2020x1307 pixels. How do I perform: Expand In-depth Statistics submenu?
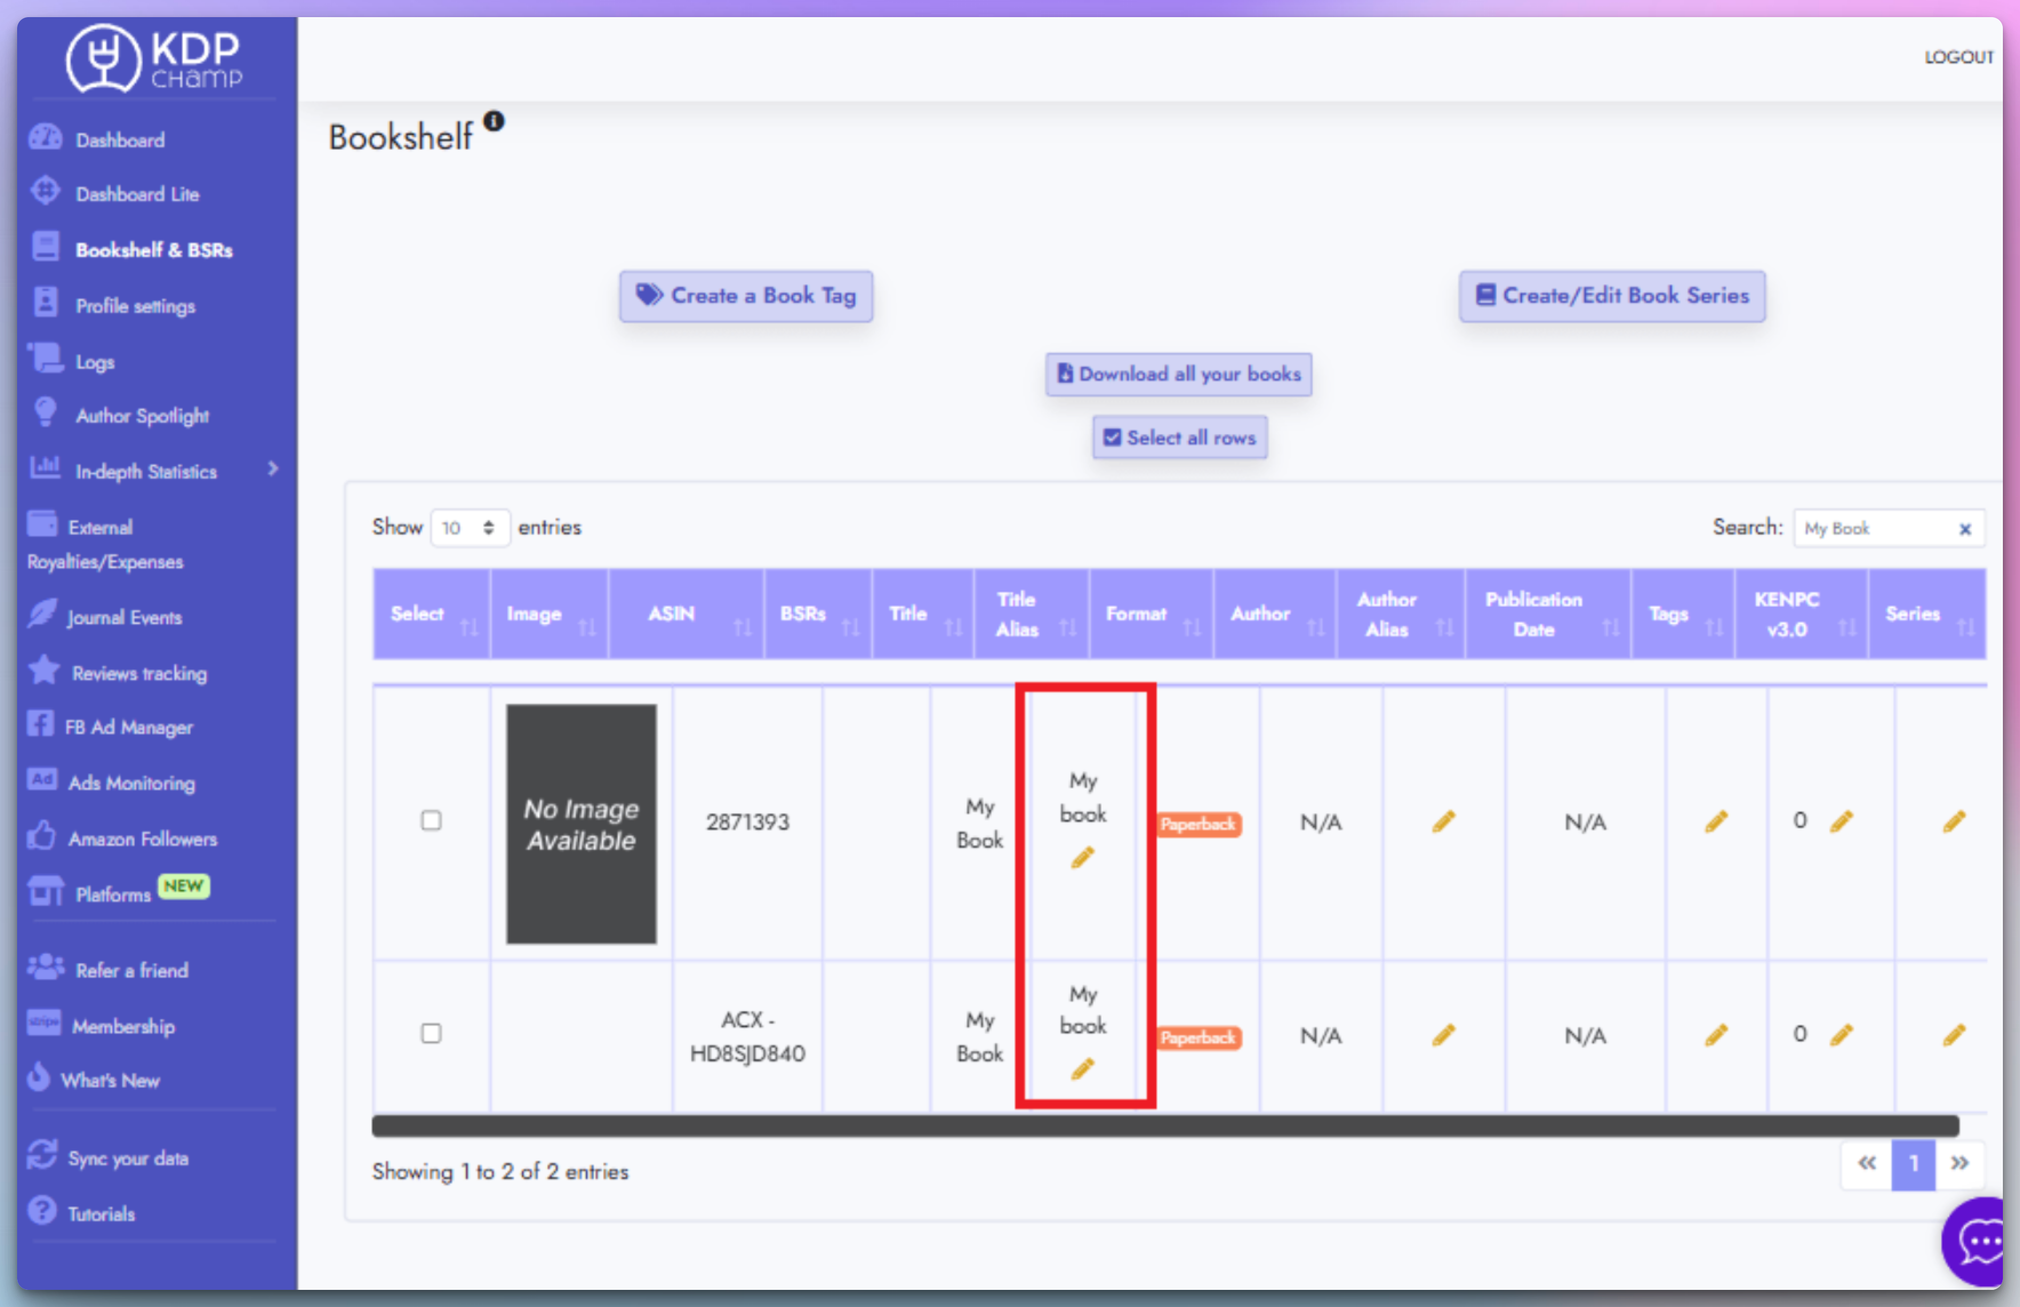[272, 470]
